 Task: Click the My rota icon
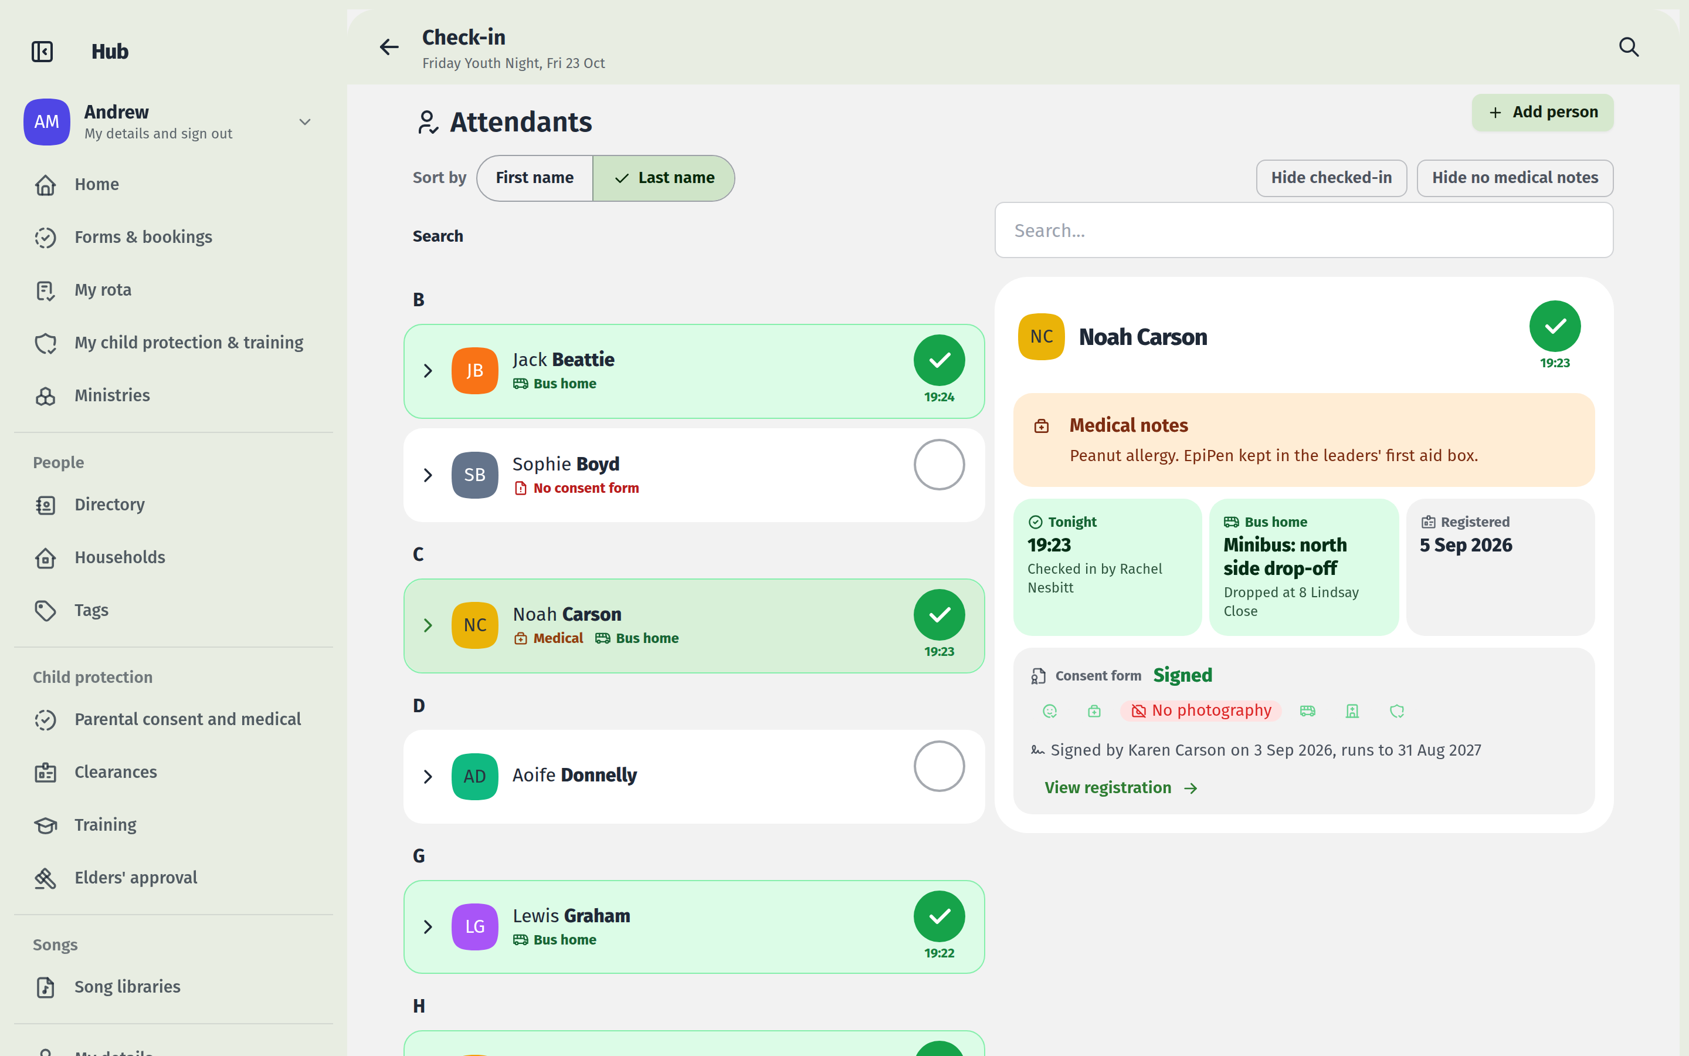coord(45,290)
